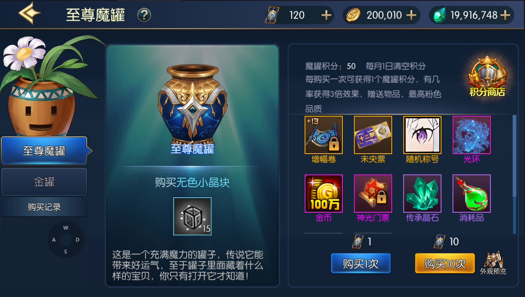Select the 增幅卷 reward icon

click(x=324, y=135)
